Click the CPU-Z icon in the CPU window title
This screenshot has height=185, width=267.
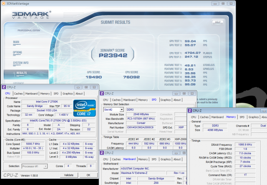click(x=4, y=87)
